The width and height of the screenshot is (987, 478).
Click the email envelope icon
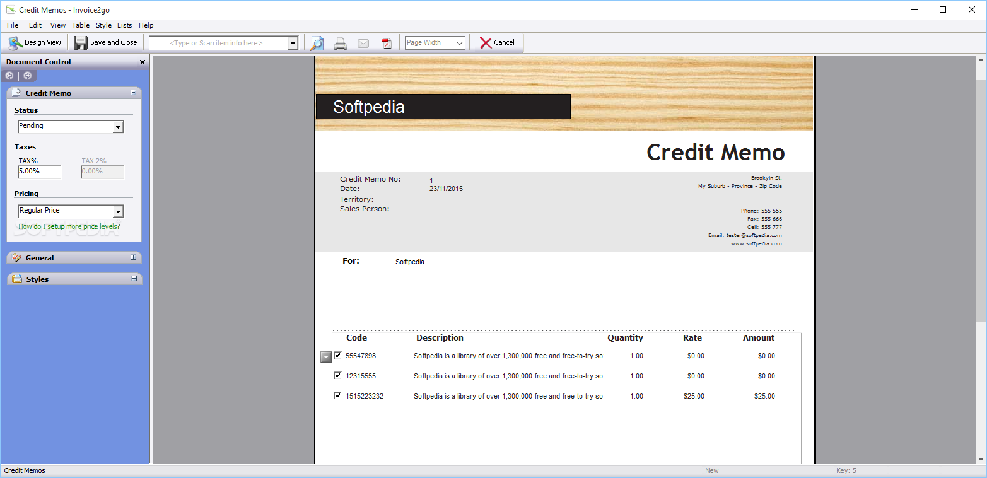pyautogui.click(x=363, y=44)
